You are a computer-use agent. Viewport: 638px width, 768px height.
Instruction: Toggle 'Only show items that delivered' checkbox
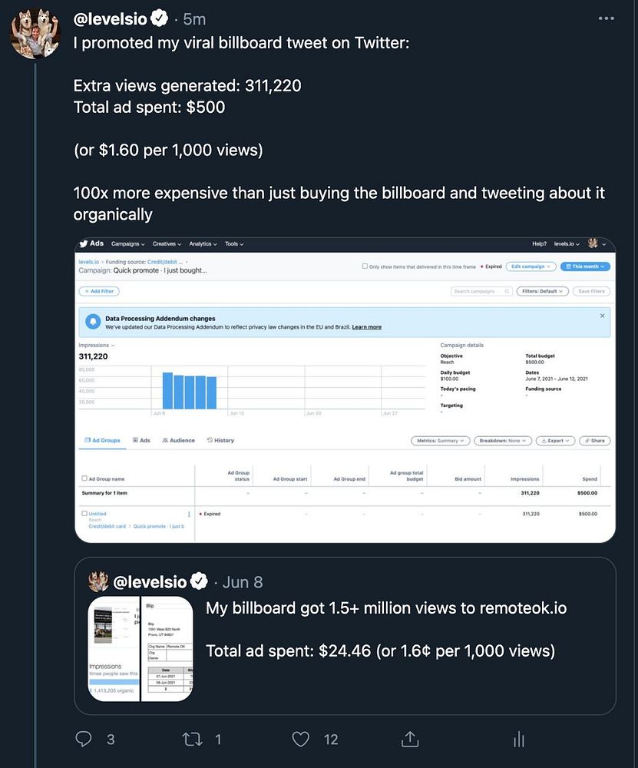365,266
